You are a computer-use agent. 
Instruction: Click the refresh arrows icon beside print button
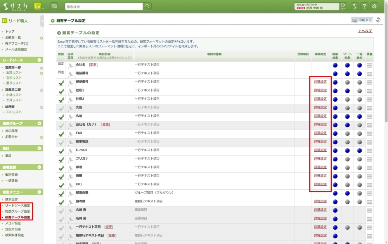pos(378,20)
